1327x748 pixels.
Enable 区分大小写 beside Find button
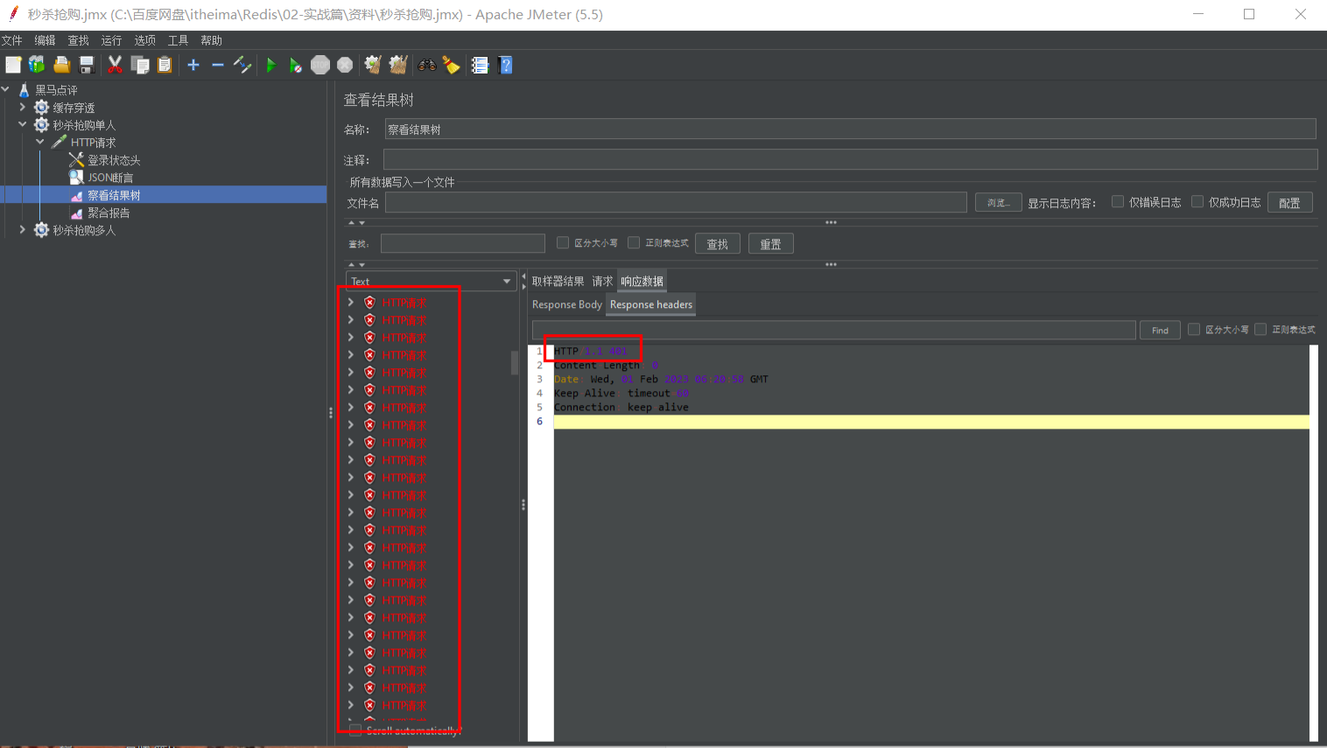click(1193, 329)
